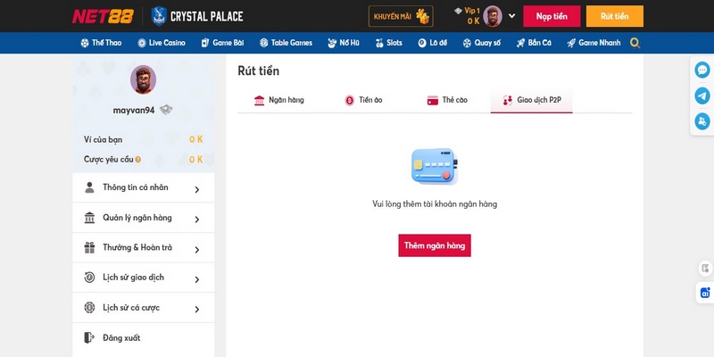This screenshot has width=714, height=357.
Task: Expand the Thưởng & Hoàn trả chevron
Action: [197, 250]
